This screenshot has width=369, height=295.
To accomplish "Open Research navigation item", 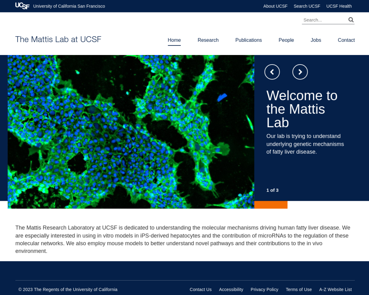I will click(208, 40).
